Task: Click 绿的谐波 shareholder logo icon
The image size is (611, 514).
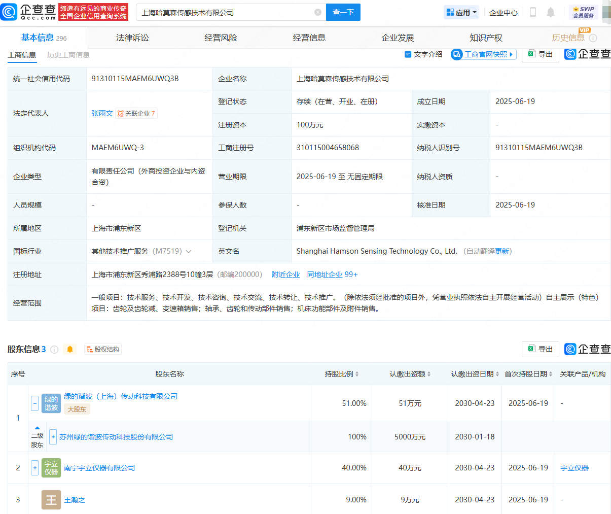Action: (x=51, y=403)
